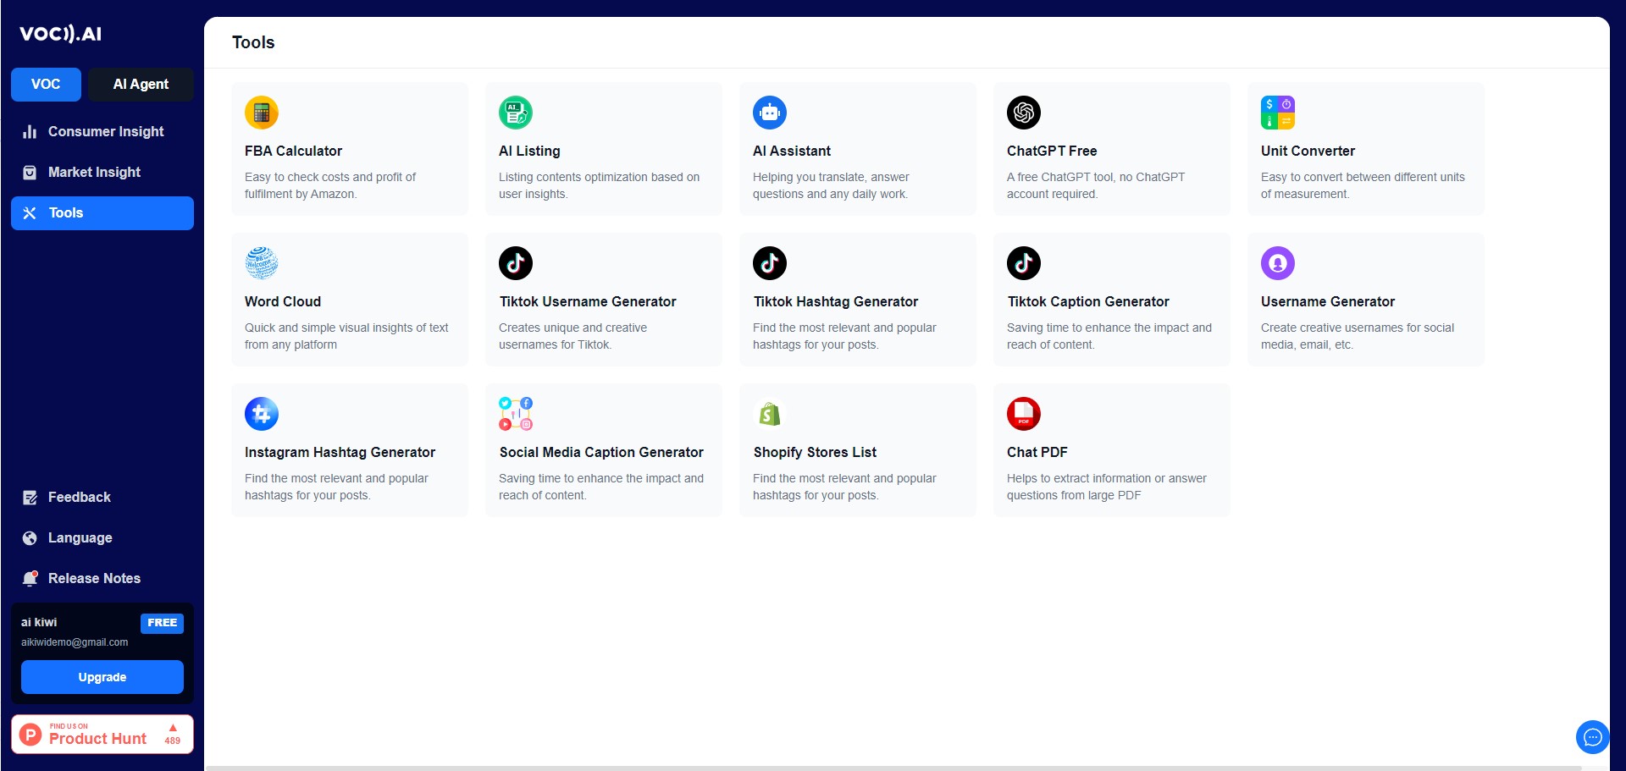Click 'Quick and simple visual insights' description

pos(346,336)
